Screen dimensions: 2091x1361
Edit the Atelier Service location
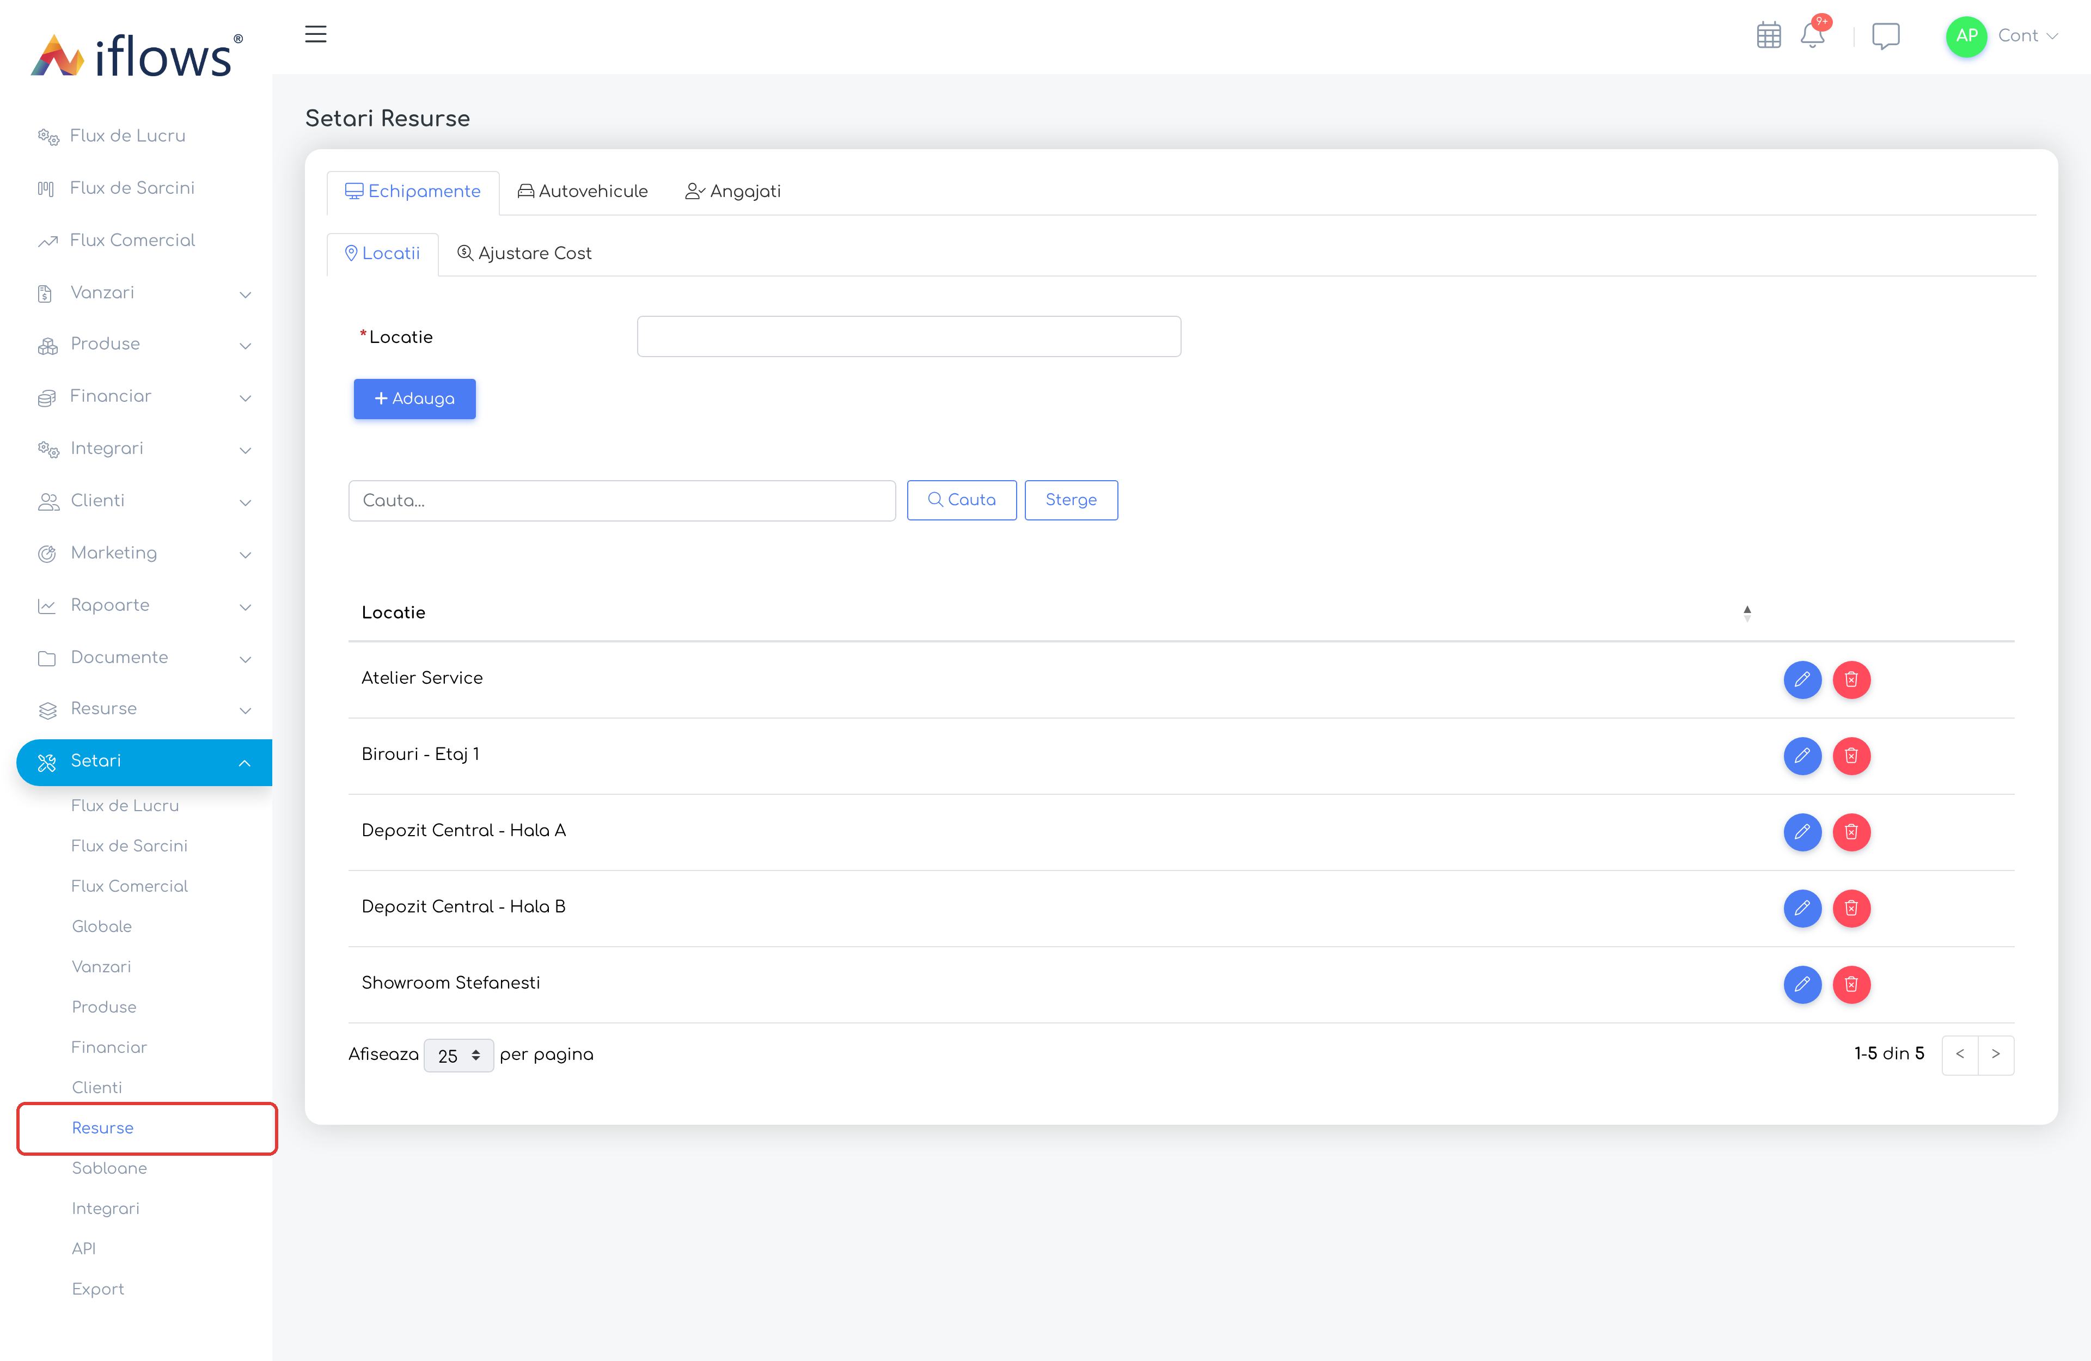coord(1802,679)
